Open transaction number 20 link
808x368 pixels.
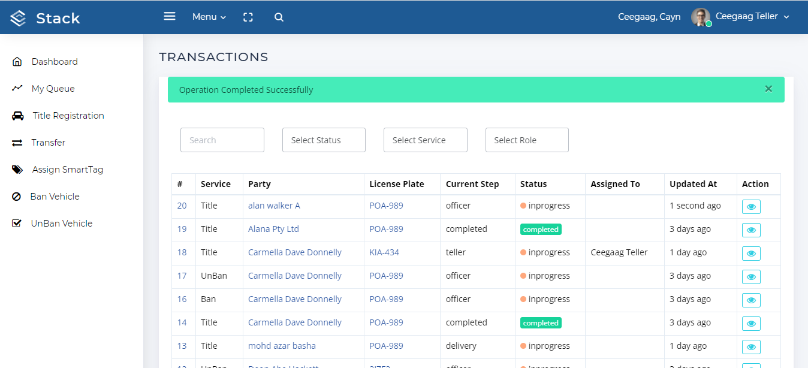click(x=182, y=206)
